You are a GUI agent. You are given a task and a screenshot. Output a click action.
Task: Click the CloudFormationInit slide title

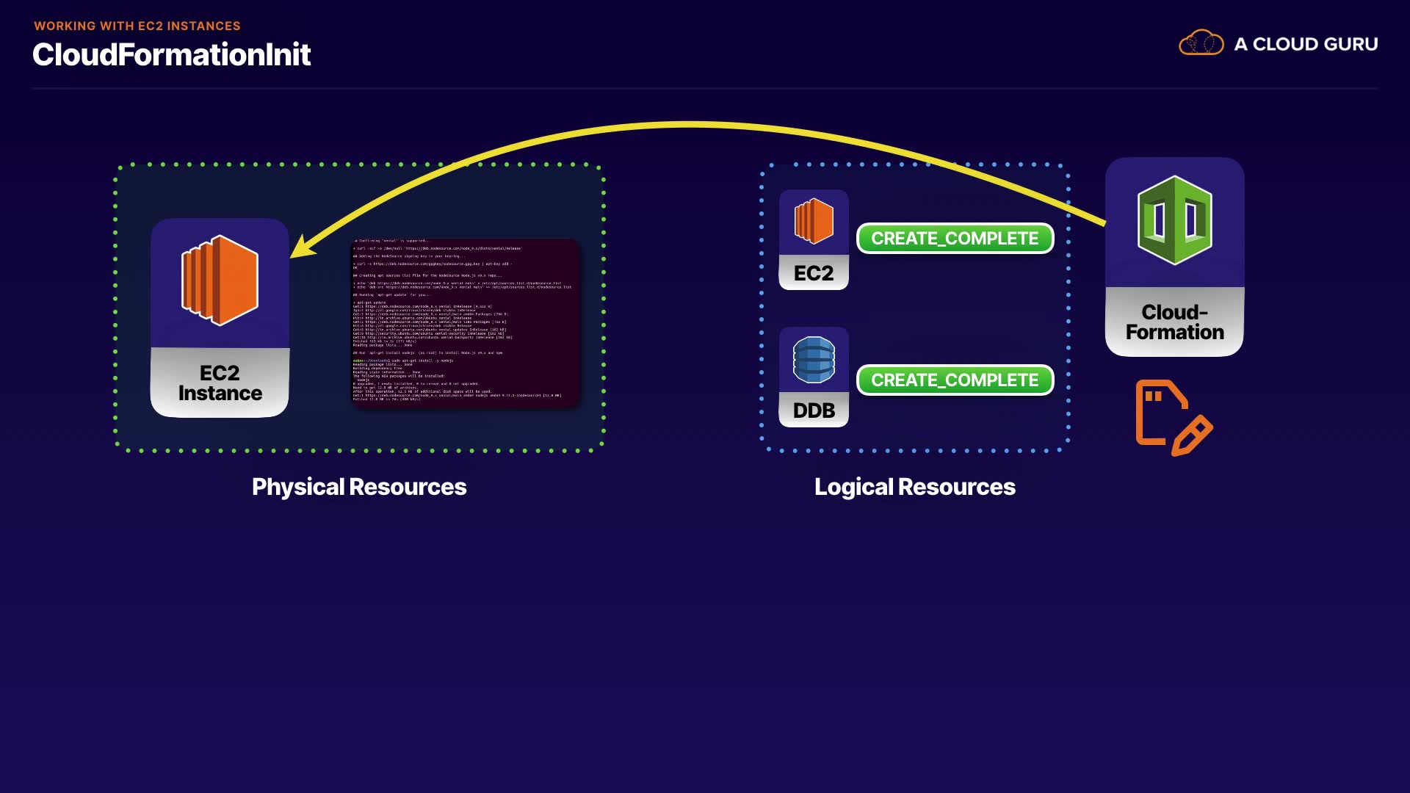(171, 55)
